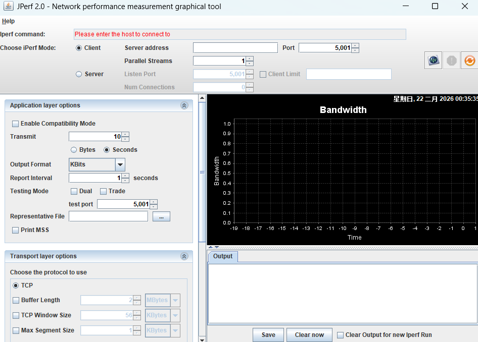Image resolution: width=478 pixels, height=342 pixels.
Task: Open the Buffer Length MBytes unit dropdown
Action: [175, 300]
